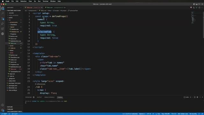Click the Vue language mode status item
Viewport: 204px width, 115px height.
159,114
